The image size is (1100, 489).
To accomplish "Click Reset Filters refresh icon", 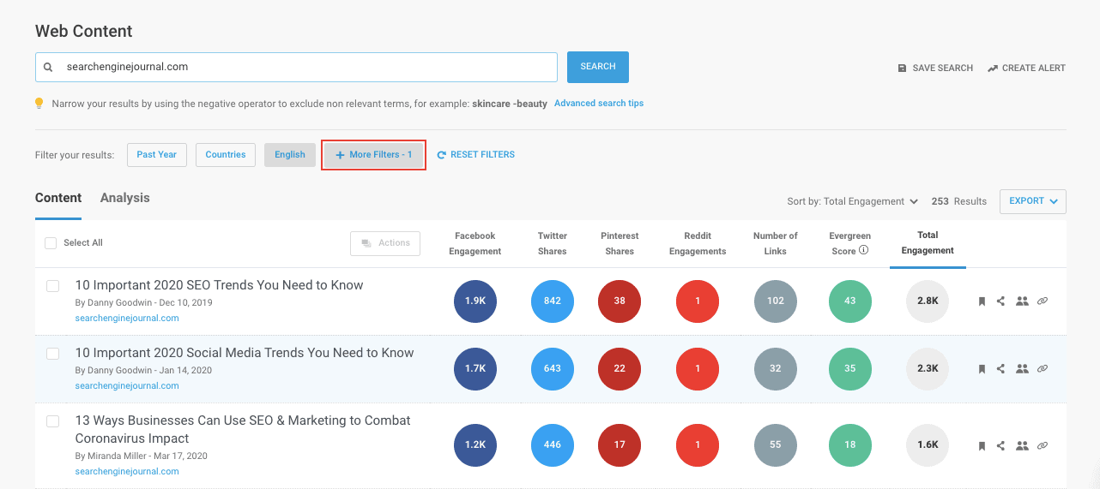I will tap(442, 155).
